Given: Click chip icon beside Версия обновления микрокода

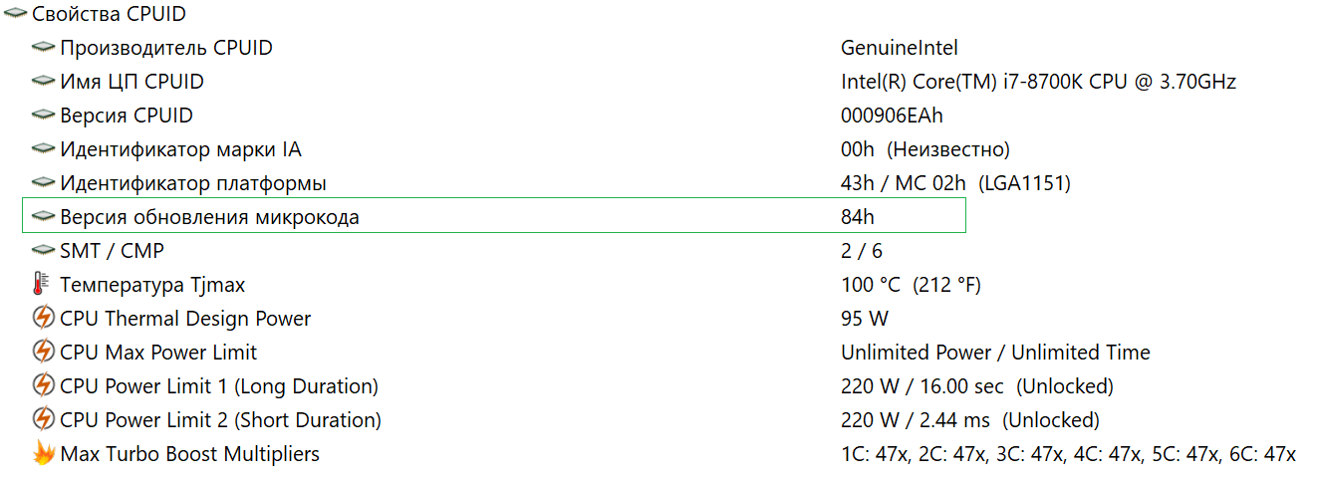Looking at the screenshot, I should [43, 217].
